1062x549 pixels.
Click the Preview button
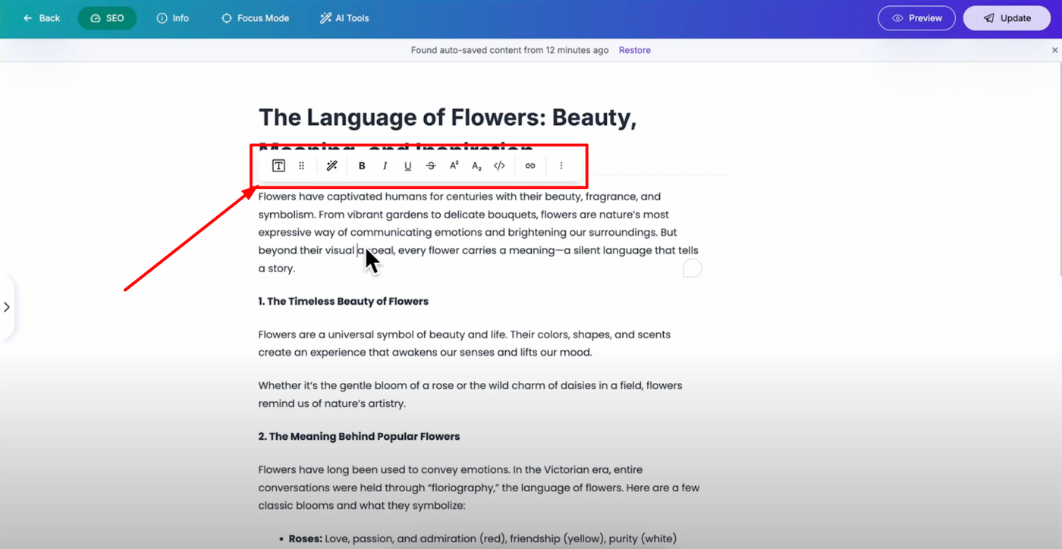(x=916, y=18)
